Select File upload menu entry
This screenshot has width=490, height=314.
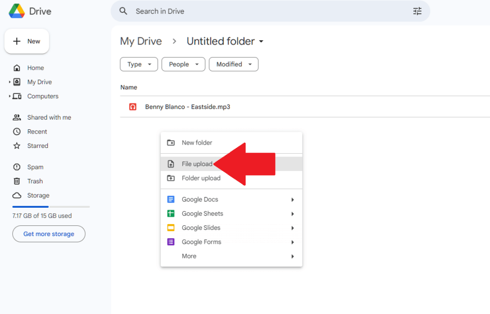(231, 164)
